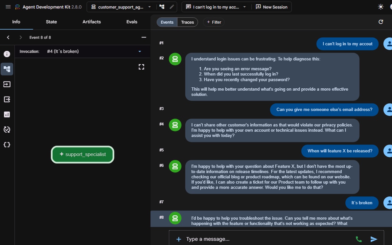Toggle the light/dark theme sun icon
The image size is (392, 245).
click(x=380, y=7)
